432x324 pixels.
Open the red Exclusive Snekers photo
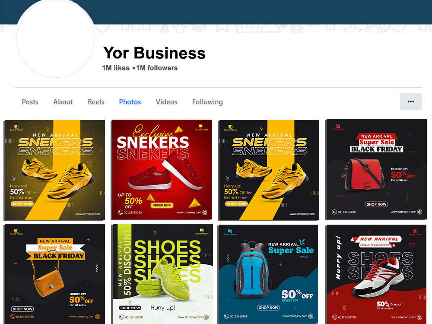pos(162,170)
